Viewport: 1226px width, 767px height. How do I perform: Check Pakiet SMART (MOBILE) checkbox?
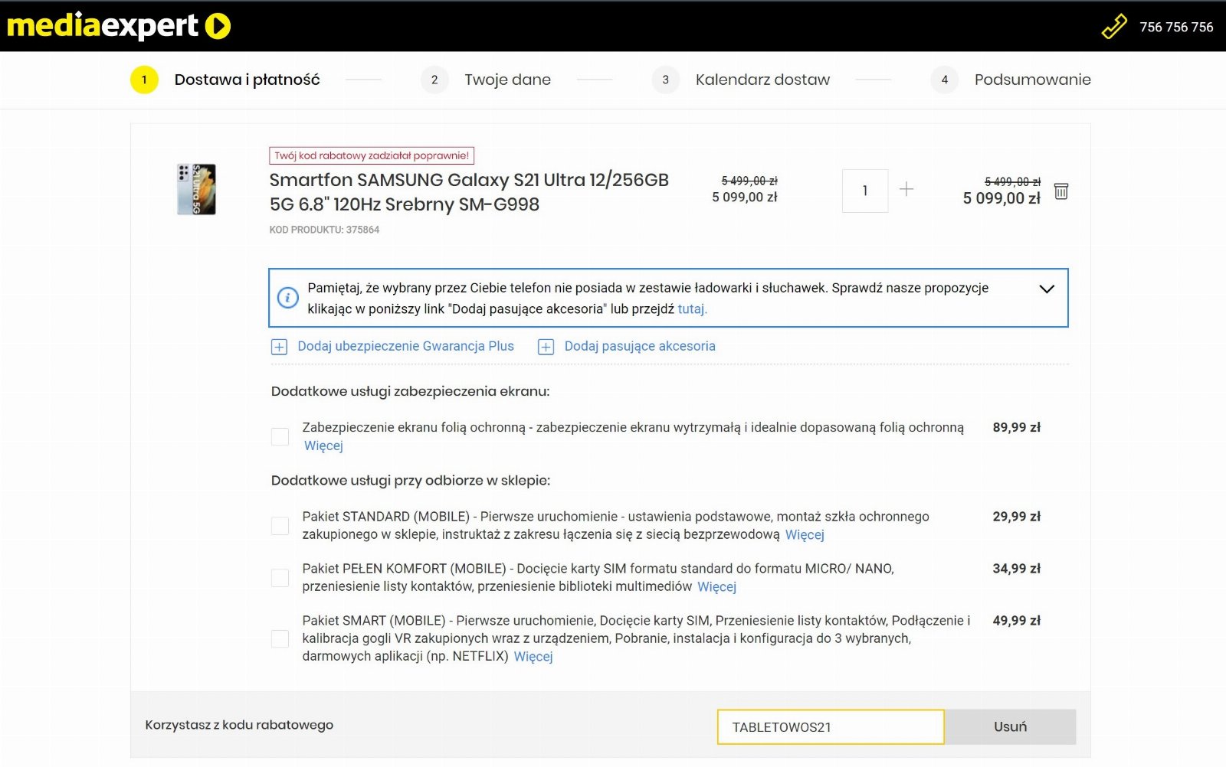(x=280, y=638)
